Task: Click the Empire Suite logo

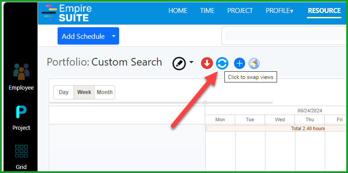Action: (x=66, y=13)
